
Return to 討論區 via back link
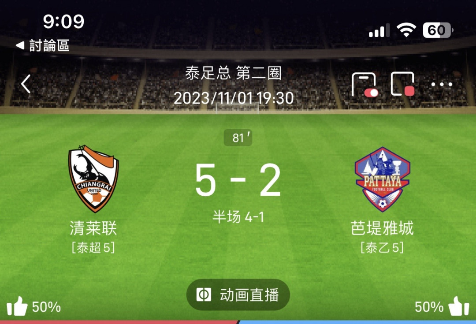42,45
